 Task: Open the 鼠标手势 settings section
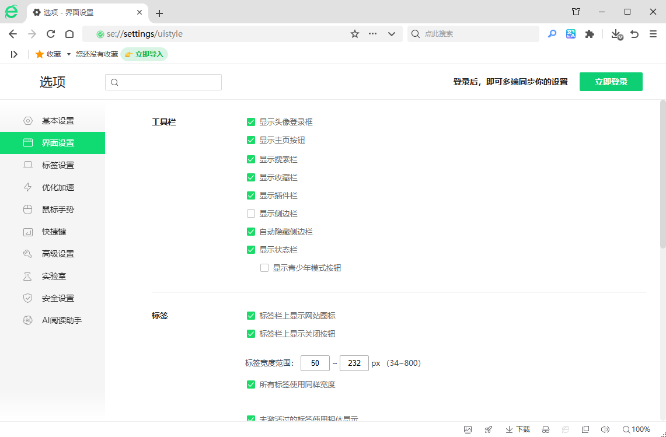(58, 209)
